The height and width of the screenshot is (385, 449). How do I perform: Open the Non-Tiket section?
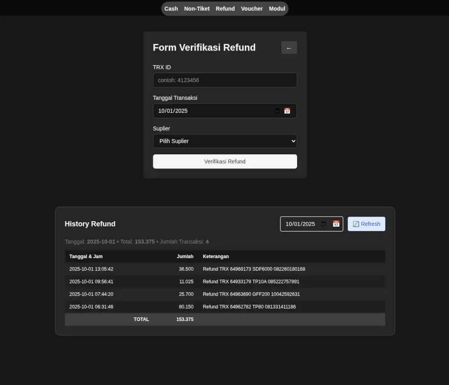(x=197, y=9)
